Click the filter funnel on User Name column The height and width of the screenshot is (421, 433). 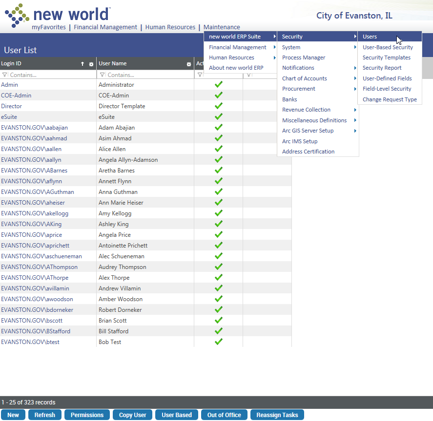(102, 75)
